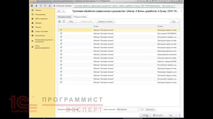Image resolution: width=213 pixels, height=119 pixels.
Task: Open the Главное section
Action: pyautogui.click(x=38, y=10)
